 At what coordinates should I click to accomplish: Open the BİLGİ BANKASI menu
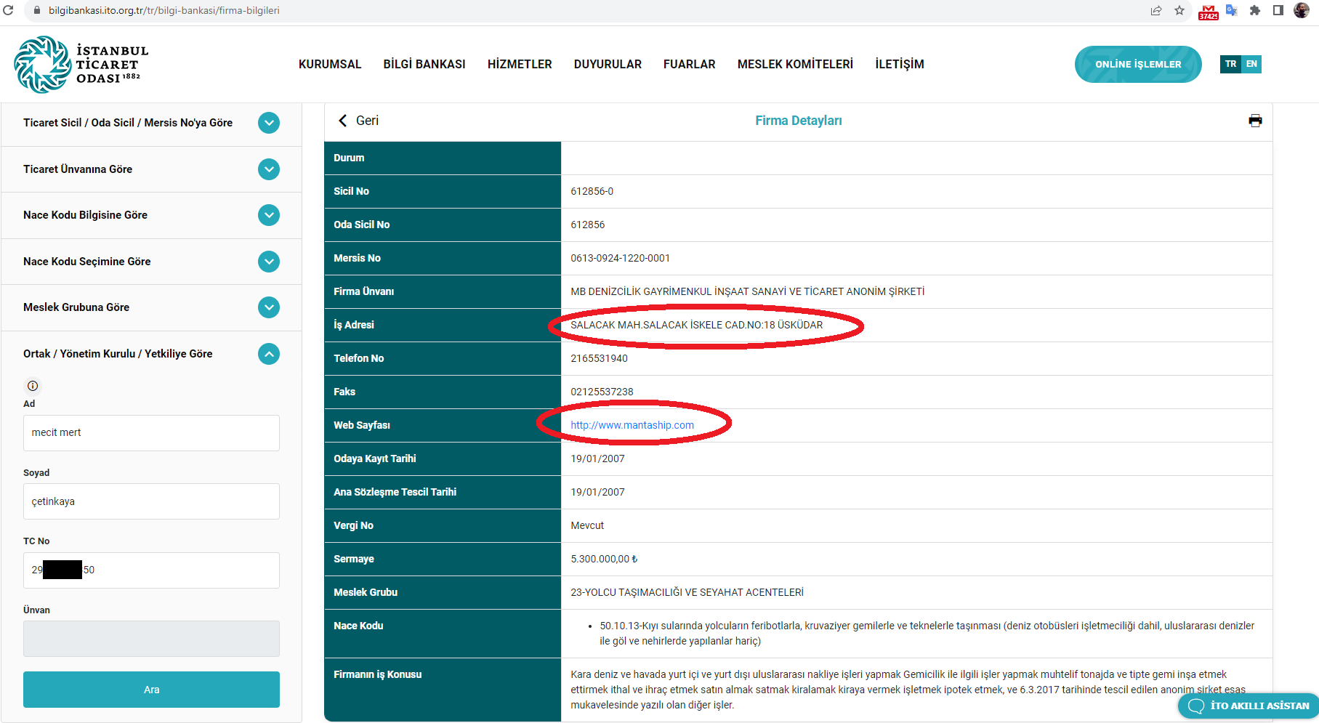pos(424,64)
